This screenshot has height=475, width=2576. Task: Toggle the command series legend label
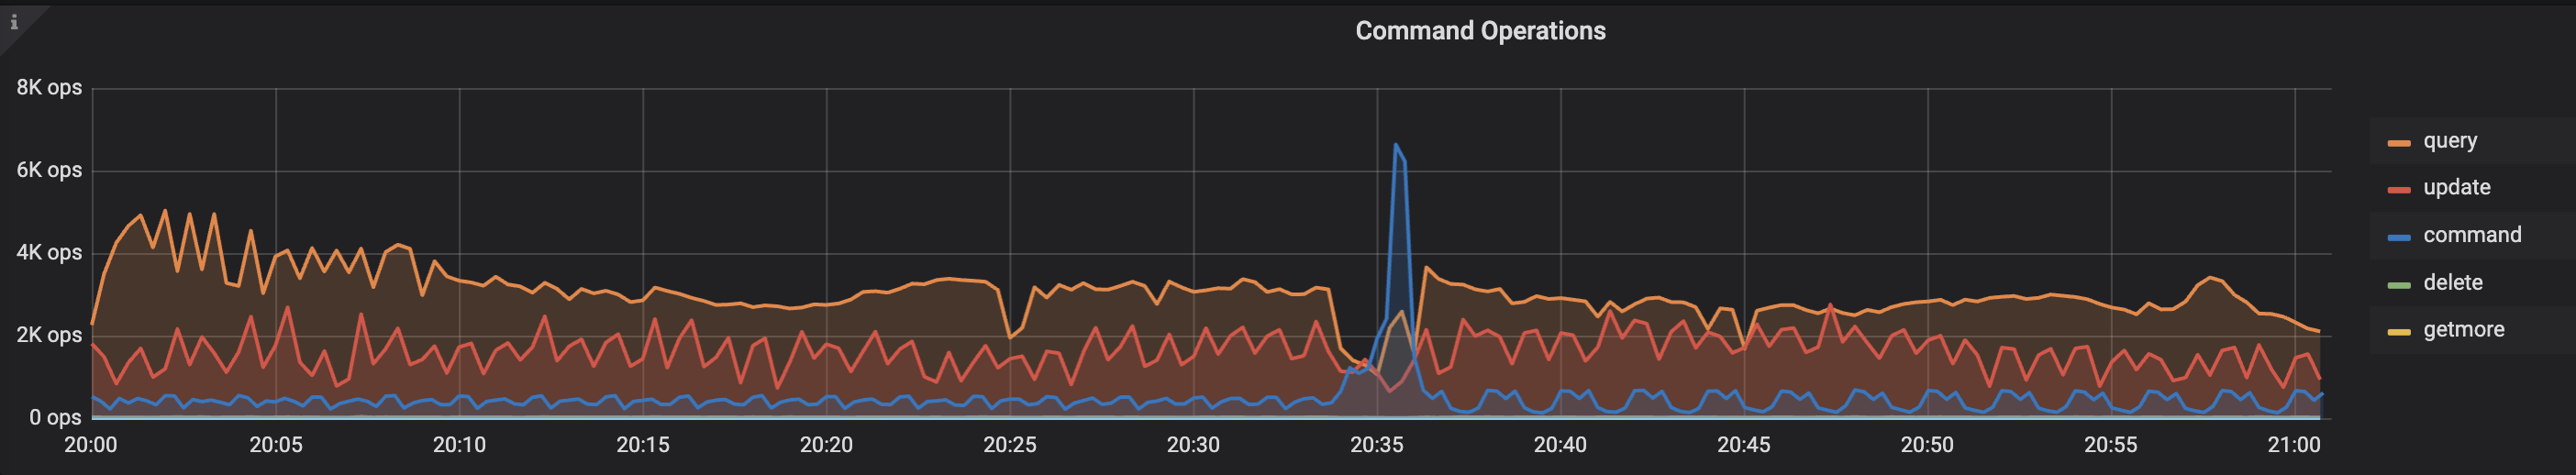click(x=2471, y=235)
